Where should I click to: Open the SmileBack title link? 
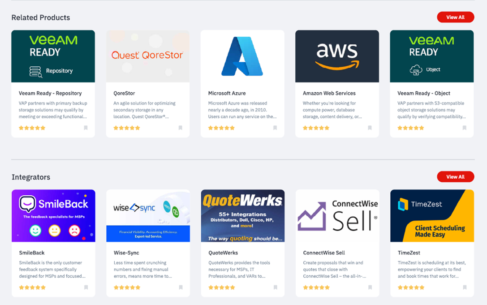click(x=32, y=253)
